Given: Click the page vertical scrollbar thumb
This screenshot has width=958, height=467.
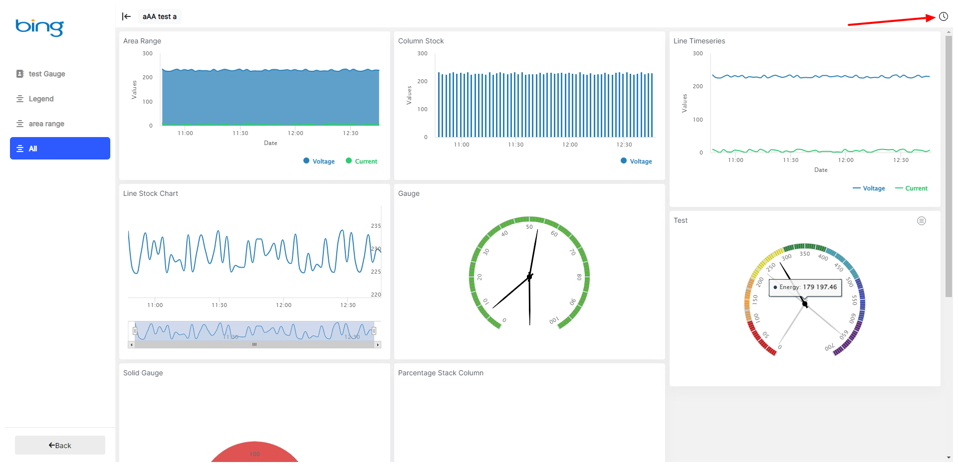Looking at the screenshot, I should click(948, 164).
